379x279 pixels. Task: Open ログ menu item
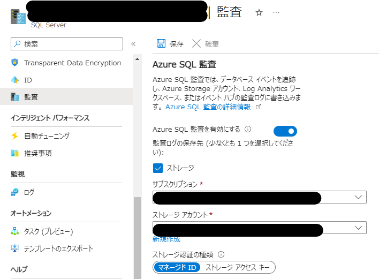point(66,192)
